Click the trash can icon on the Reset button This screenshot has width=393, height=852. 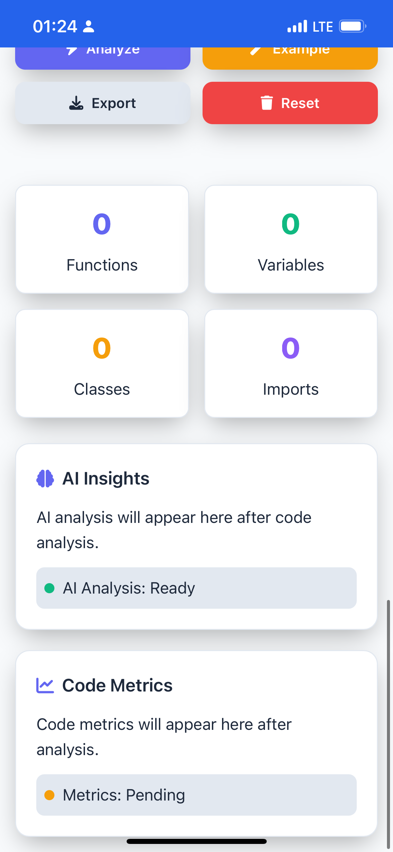coord(267,103)
